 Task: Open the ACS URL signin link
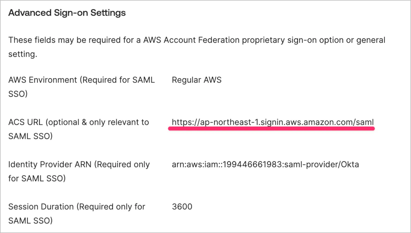[x=273, y=122]
